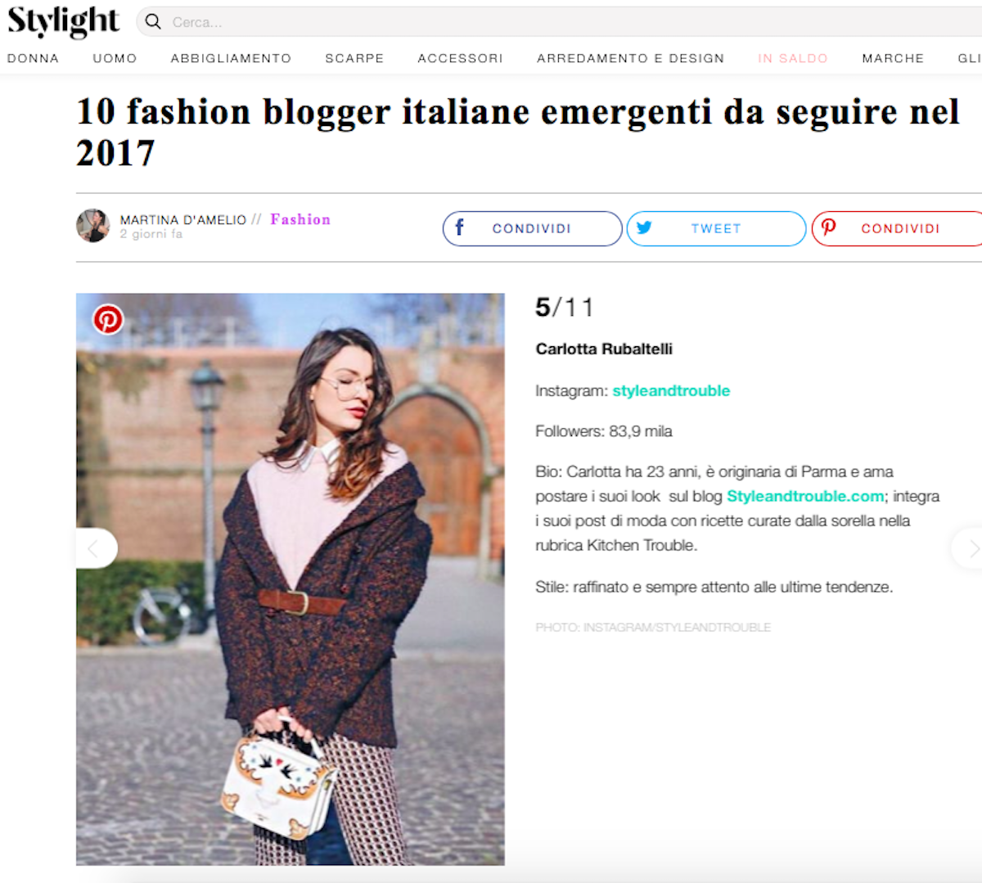Open the MARCHE menu item
The image size is (982, 883).
893,58
